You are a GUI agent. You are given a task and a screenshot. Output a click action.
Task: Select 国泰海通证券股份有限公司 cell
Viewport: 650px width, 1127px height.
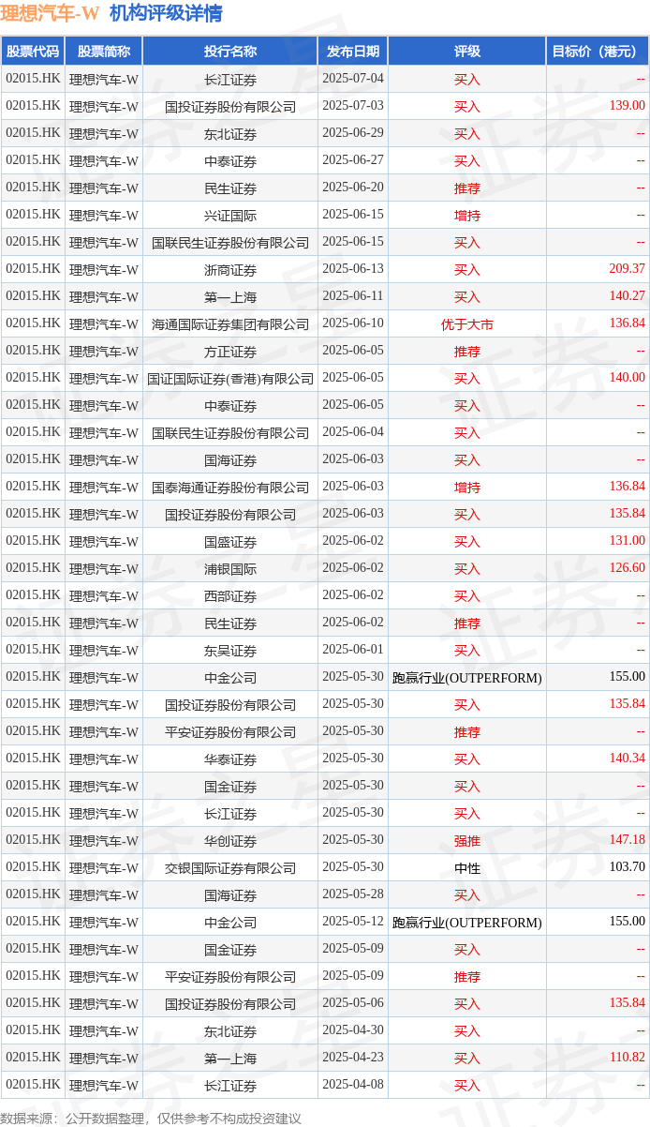tap(230, 487)
